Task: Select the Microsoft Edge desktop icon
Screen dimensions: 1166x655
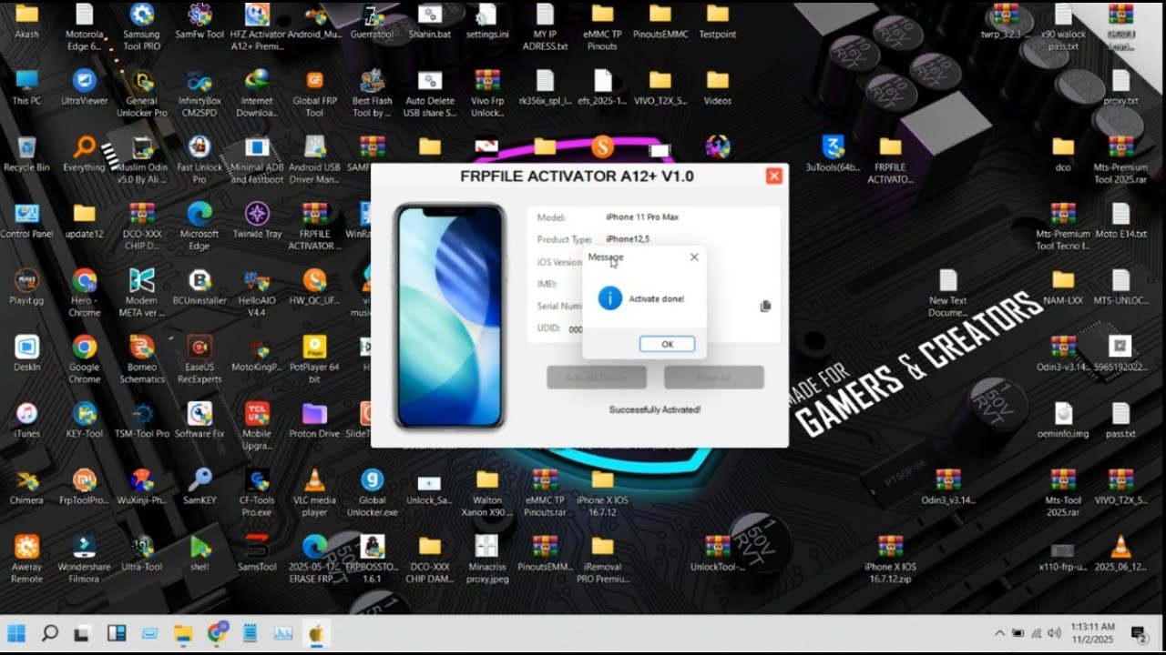Action: (x=199, y=226)
